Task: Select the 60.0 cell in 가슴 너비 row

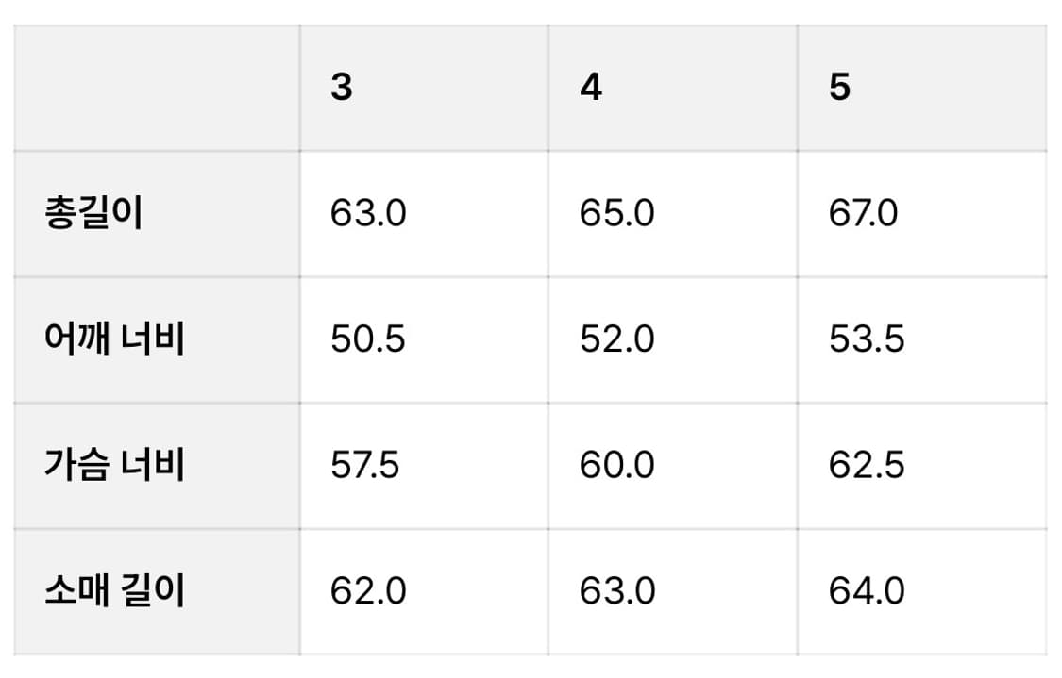Action: (616, 466)
